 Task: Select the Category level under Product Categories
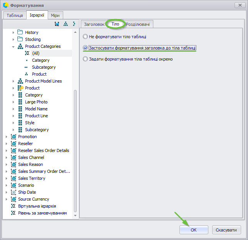click(x=41, y=60)
